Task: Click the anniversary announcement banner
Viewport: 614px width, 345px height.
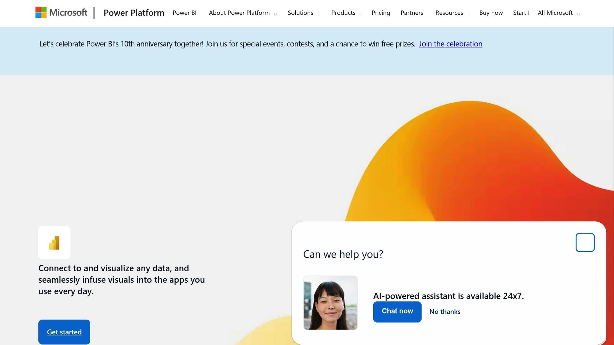Action: pos(260,44)
